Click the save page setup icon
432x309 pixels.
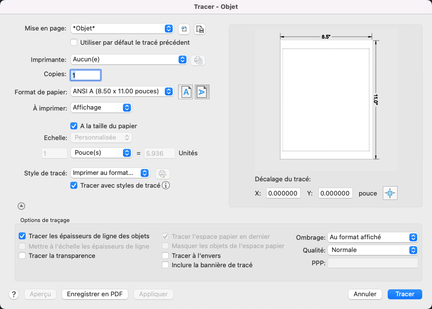(x=199, y=29)
